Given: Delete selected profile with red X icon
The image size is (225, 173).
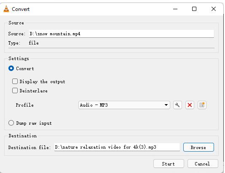Looking at the screenshot, I should [190, 105].
